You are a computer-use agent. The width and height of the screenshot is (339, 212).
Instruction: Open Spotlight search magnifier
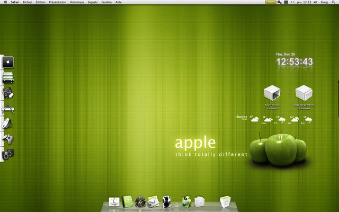[x=333, y=2]
